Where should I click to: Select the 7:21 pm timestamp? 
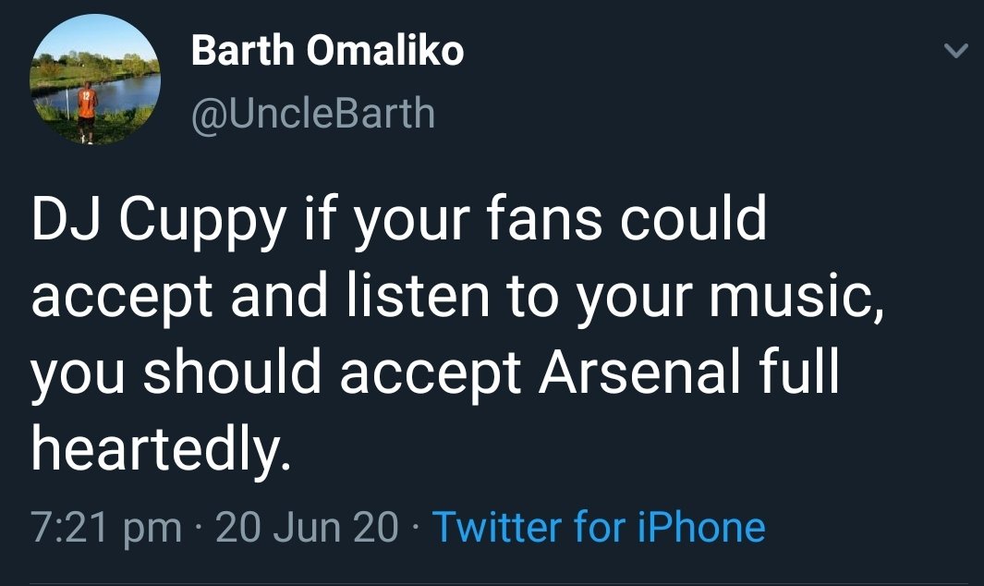click(106, 528)
